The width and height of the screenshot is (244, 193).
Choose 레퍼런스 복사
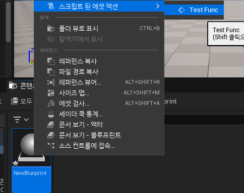click(99, 61)
